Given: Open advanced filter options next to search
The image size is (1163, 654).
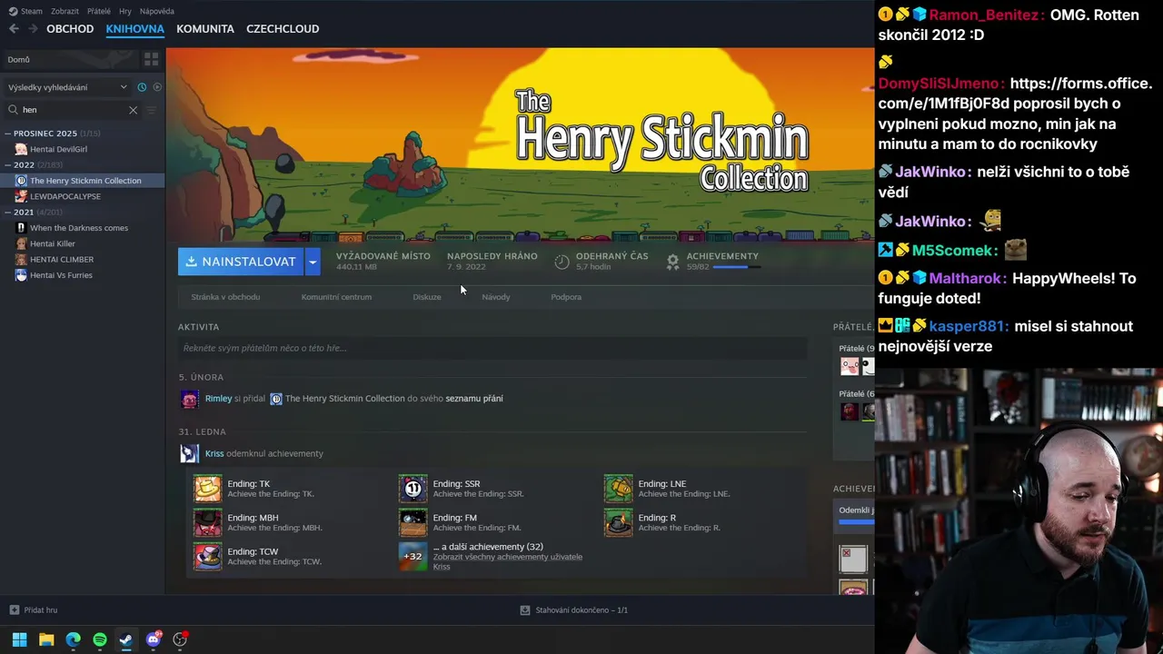Looking at the screenshot, I should 152,110.
